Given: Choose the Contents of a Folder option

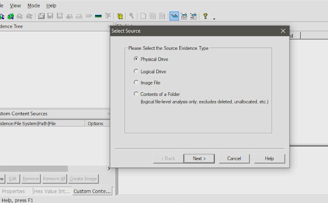Looking at the screenshot, I should coord(136,94).
